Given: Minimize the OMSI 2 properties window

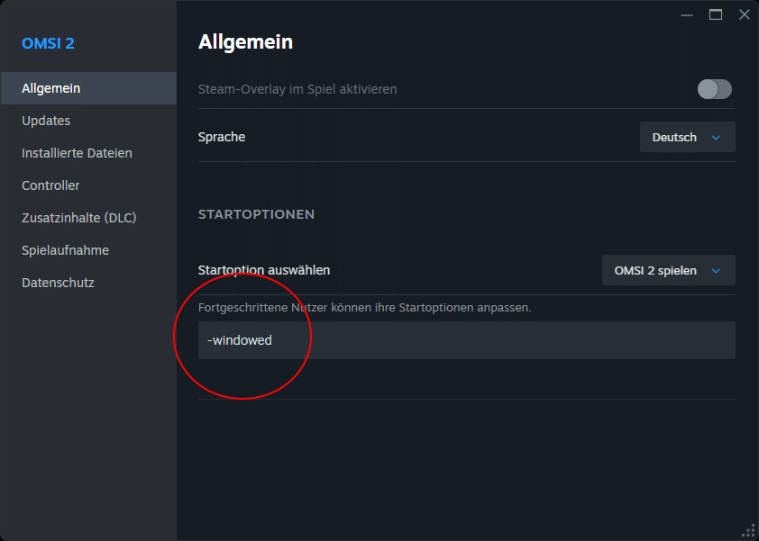Looking at the screenshot, I should coord(687,14).
